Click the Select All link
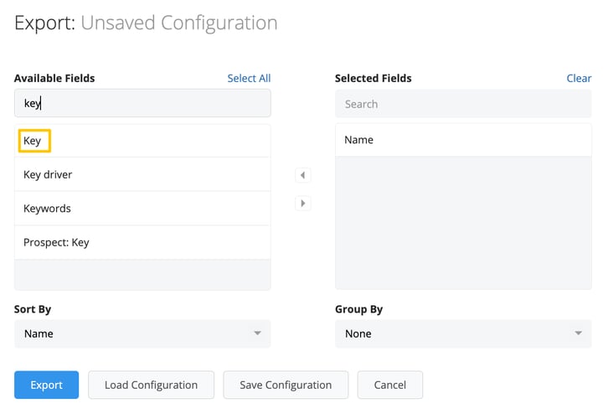608x419 pixels. [x=249, y=79]
